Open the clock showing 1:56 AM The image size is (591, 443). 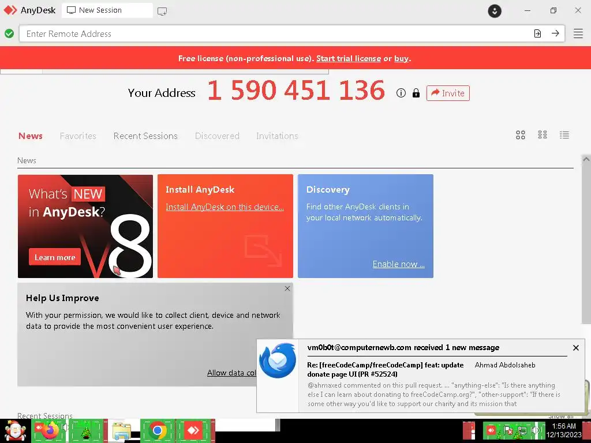pos(564,430)
